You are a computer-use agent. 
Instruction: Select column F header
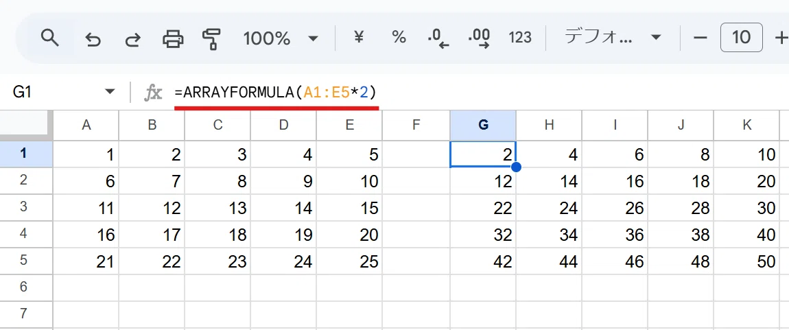(416, 126)
